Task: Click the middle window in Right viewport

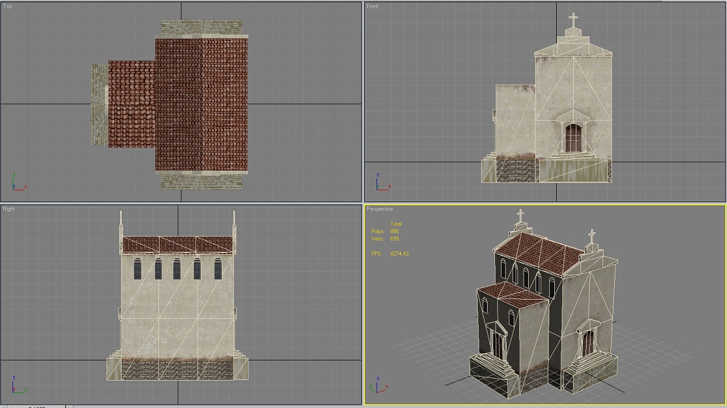Action: pos(176,268)
